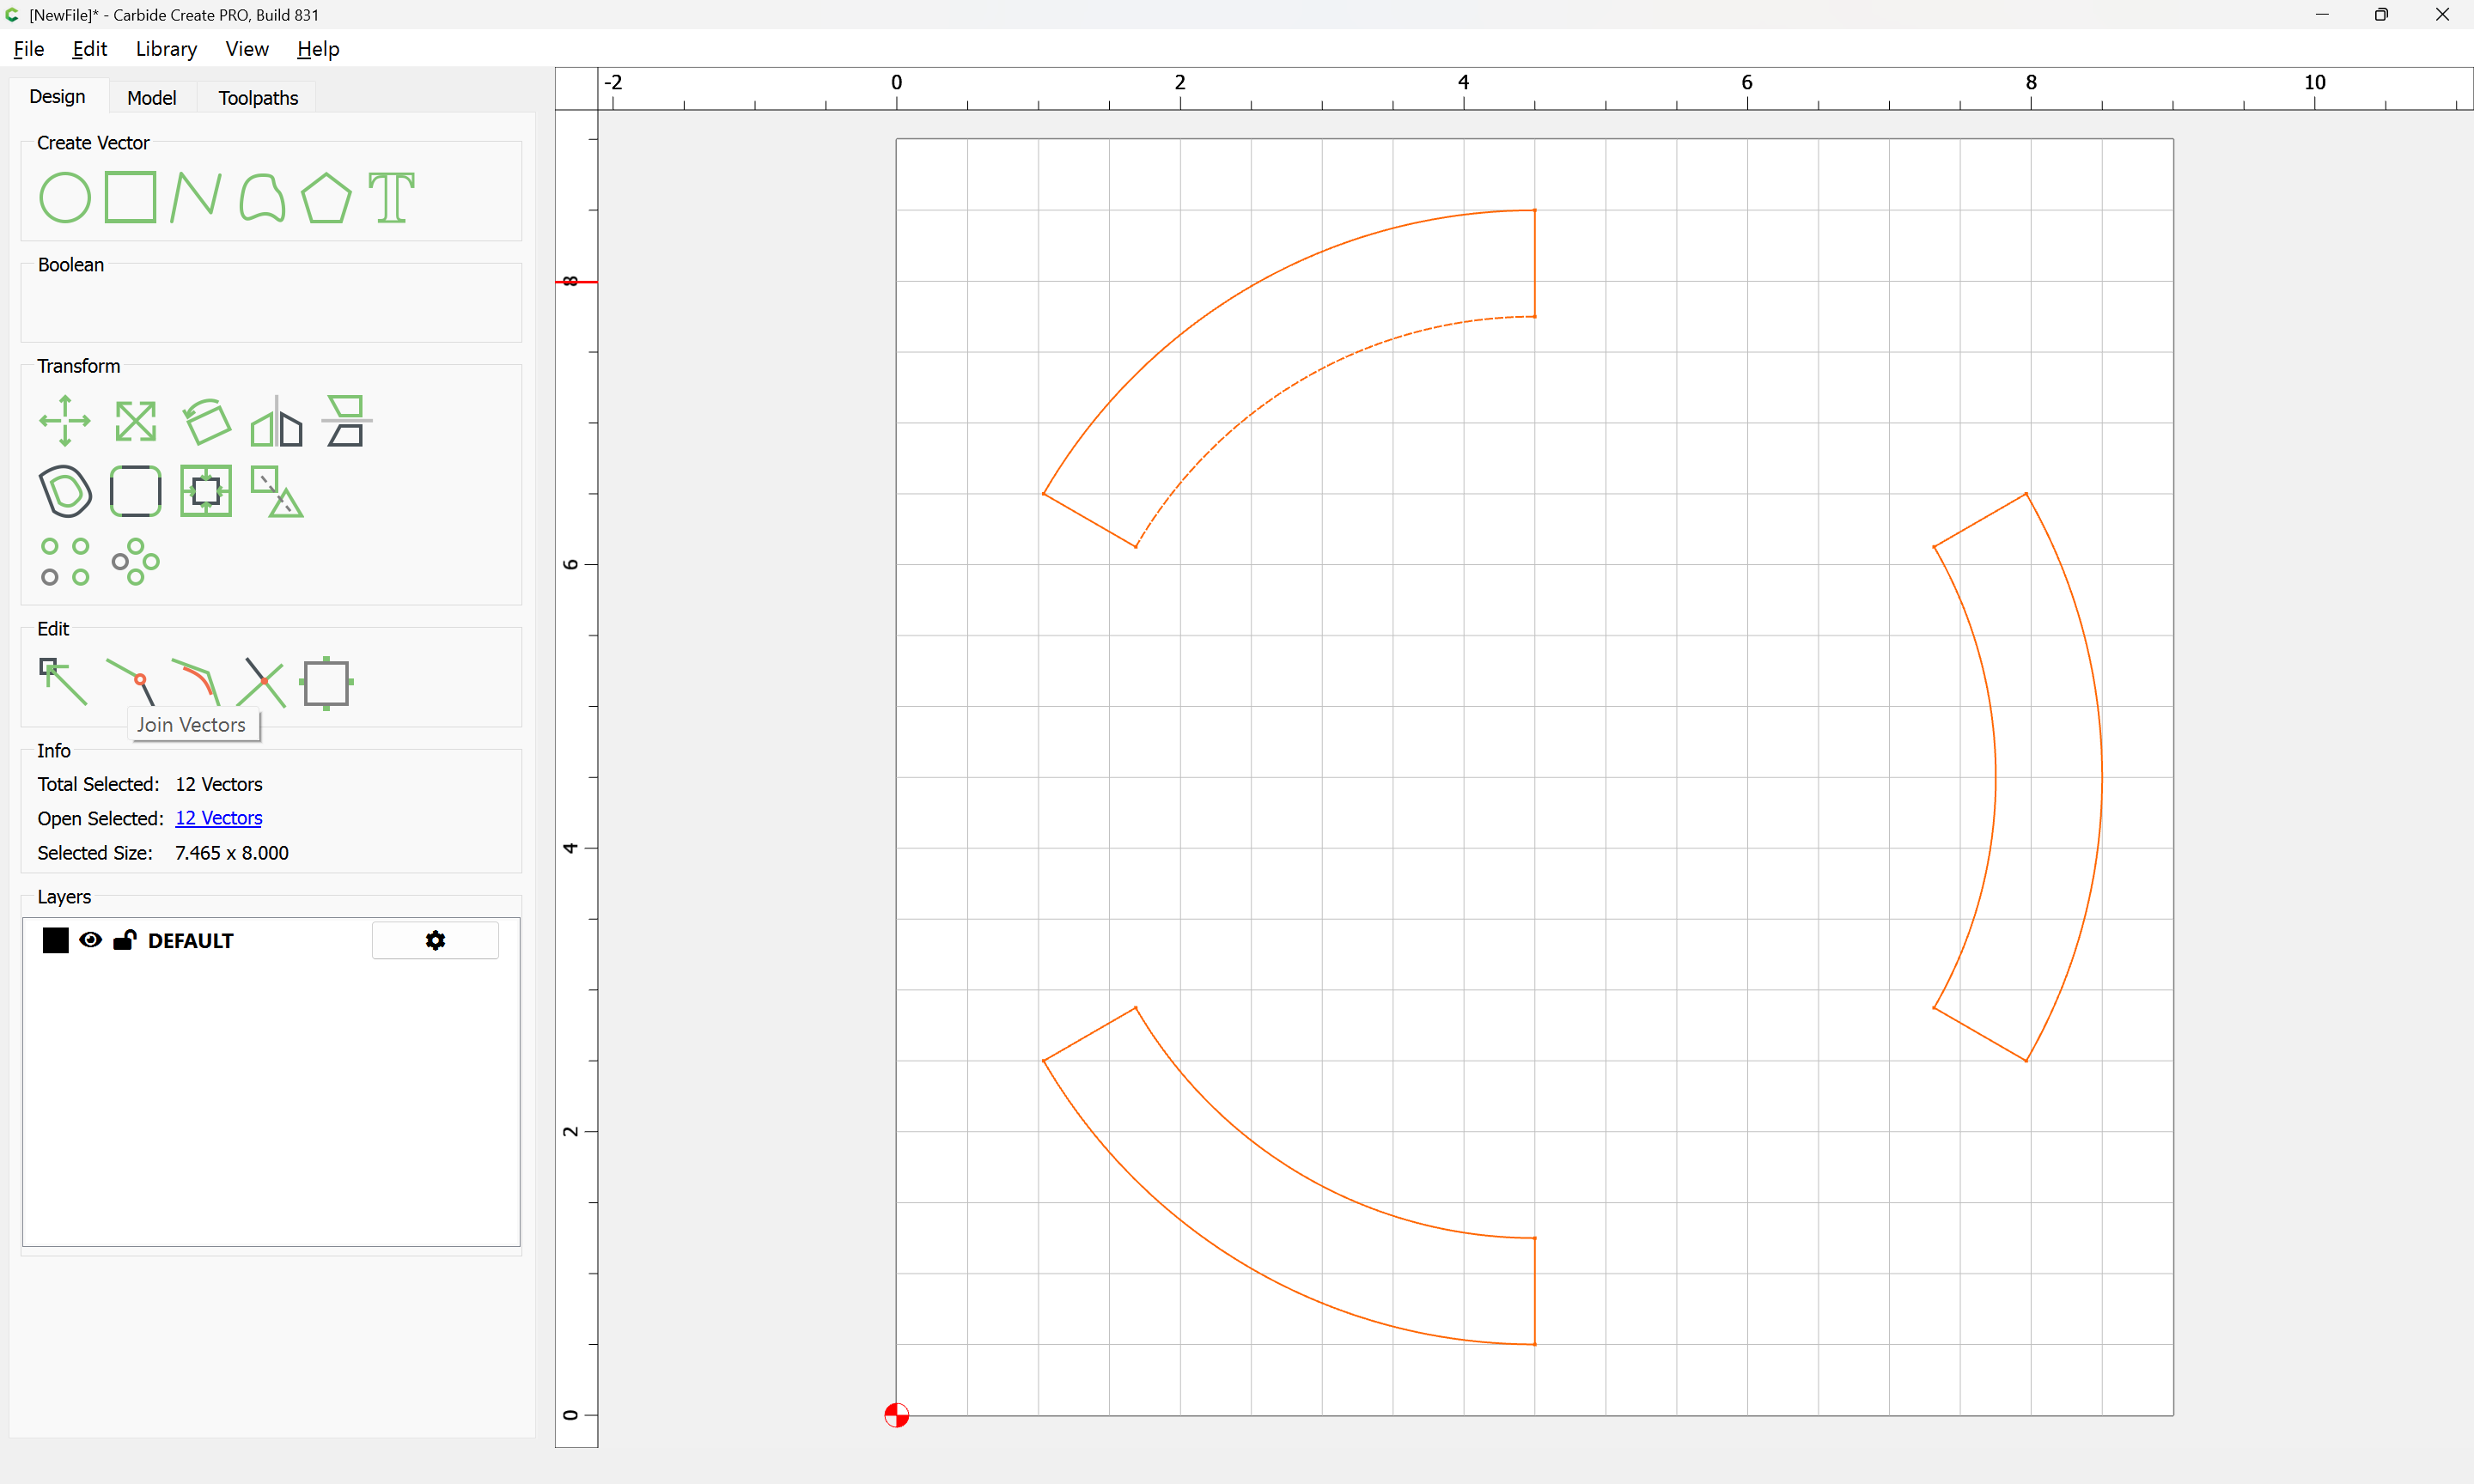Select the Create Circle tool
The width and height of the screenshot is (2474, 1484).
tap(65, 197)
